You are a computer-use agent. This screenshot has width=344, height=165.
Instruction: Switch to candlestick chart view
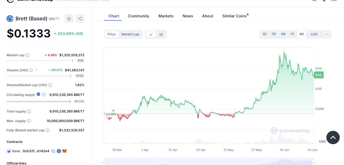pos(161,34)
